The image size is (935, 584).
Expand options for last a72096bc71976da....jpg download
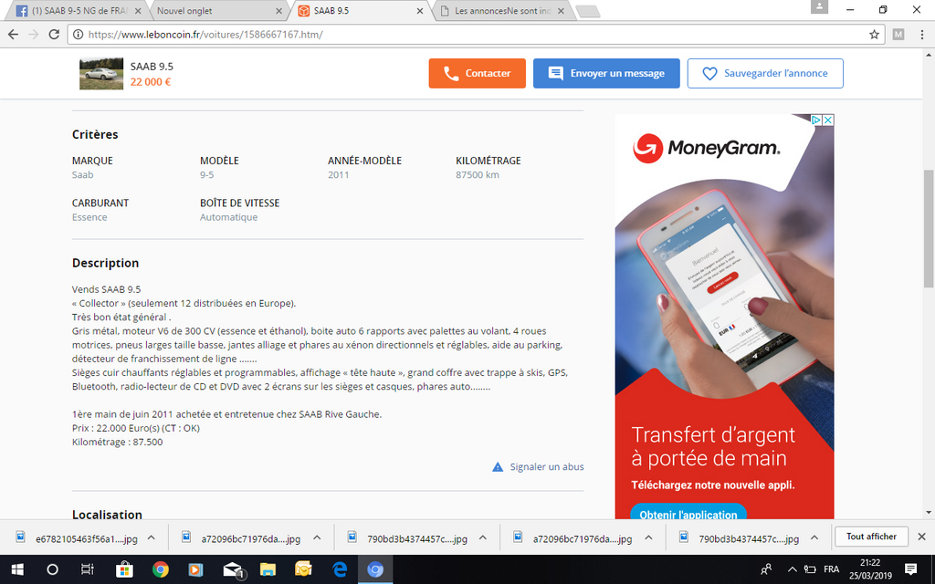(x=649, y=537)
